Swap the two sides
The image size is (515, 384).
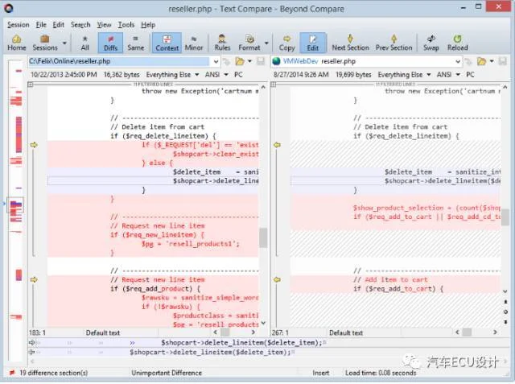431,43
